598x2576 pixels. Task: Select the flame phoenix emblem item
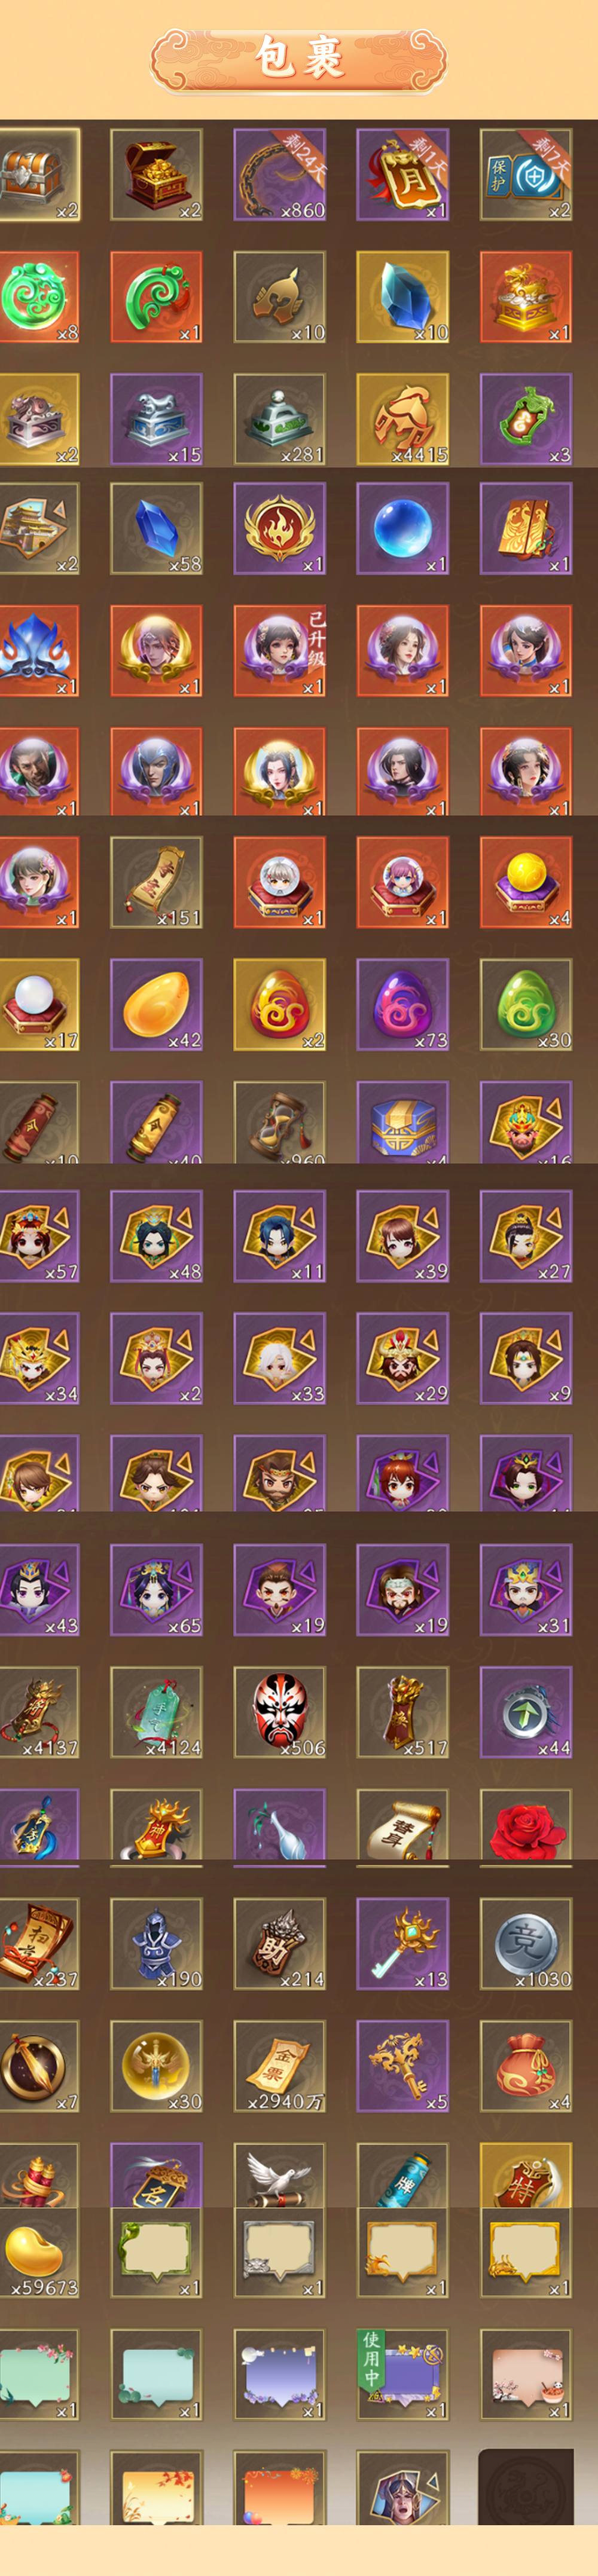click(x=279, y=529)
